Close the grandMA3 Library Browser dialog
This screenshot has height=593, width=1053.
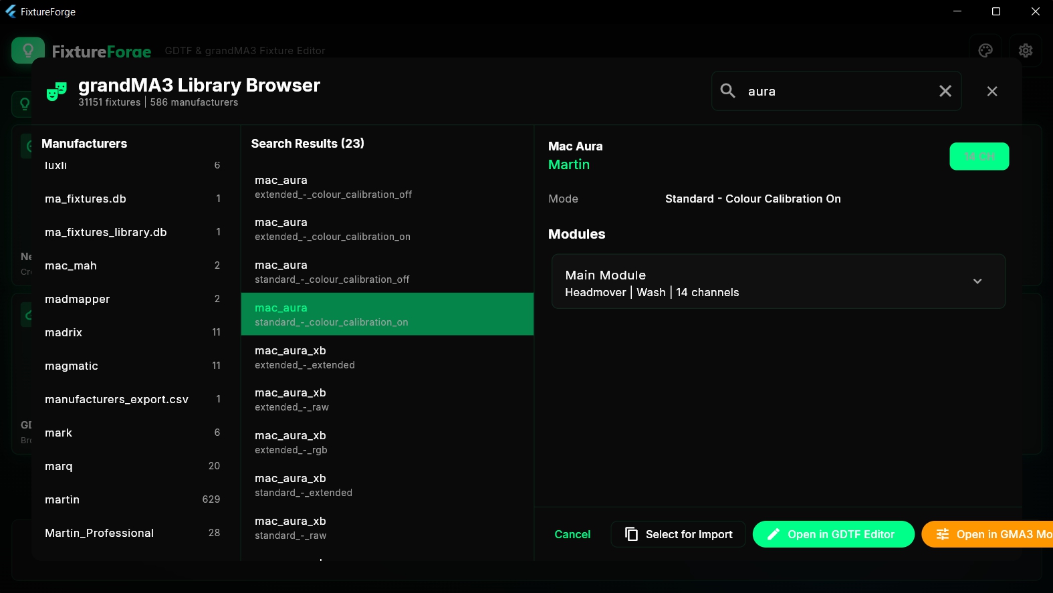pos(992,91)
